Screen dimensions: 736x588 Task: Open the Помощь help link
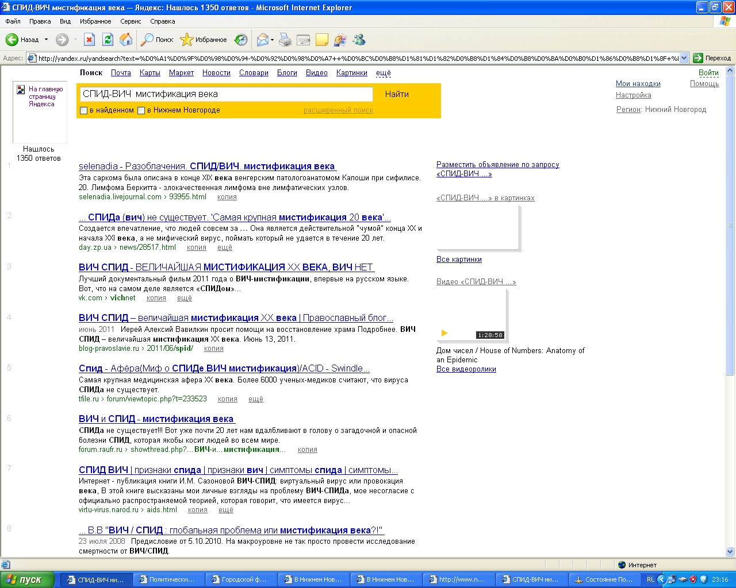(x=704, y=84)
